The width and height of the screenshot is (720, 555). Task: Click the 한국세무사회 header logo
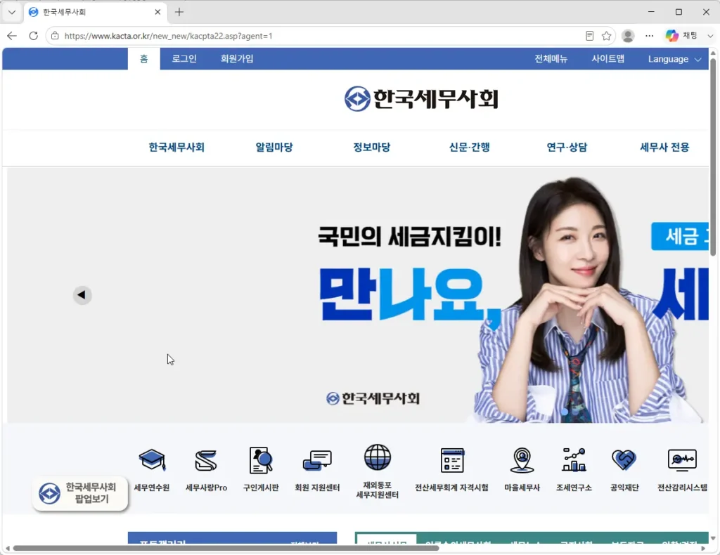coord(421,98)
